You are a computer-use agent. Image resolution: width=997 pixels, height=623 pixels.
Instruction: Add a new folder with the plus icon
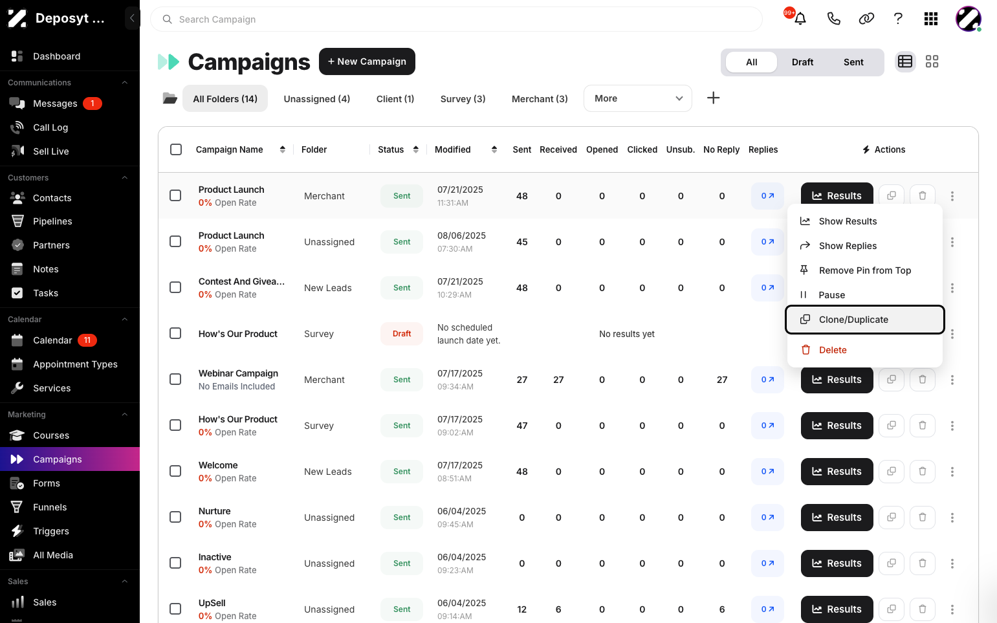coord(713,98)
